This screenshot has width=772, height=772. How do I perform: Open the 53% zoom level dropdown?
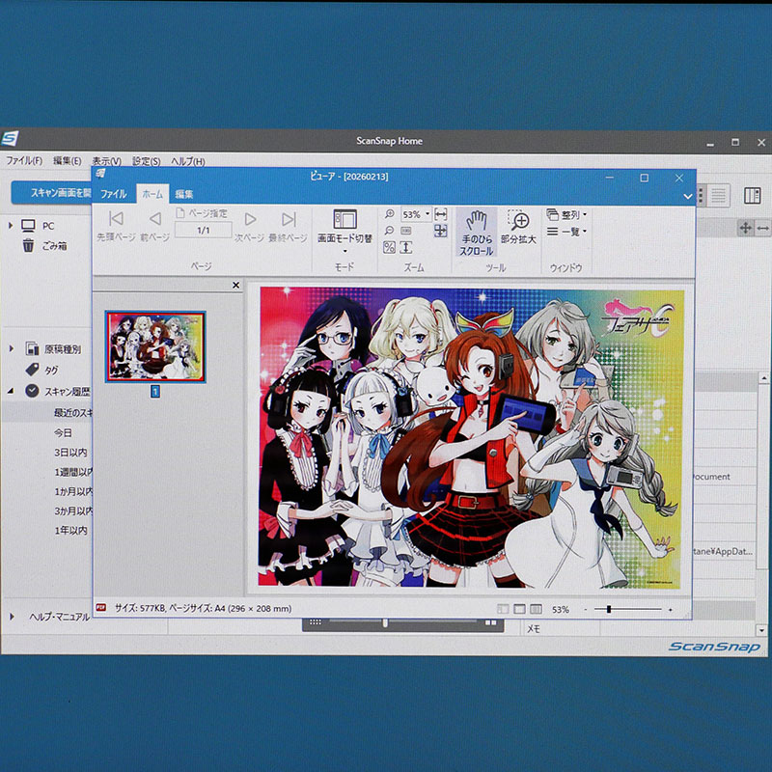[427, 214]
